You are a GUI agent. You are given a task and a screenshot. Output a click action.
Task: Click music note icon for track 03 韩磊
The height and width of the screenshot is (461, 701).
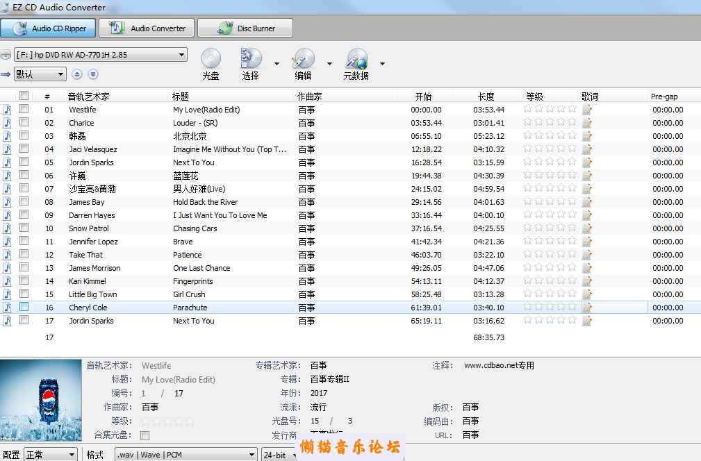[7, 136]
